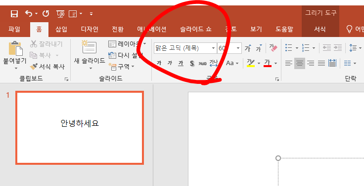Expand the 새 슬라이드 dropdown arrow

pos(91,68)
